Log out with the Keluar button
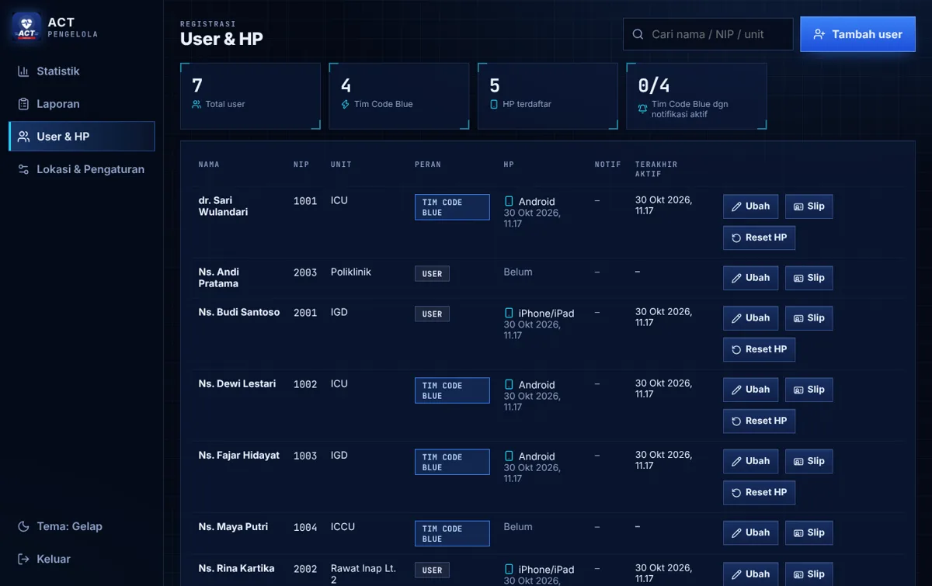 (x=82, y=559)
